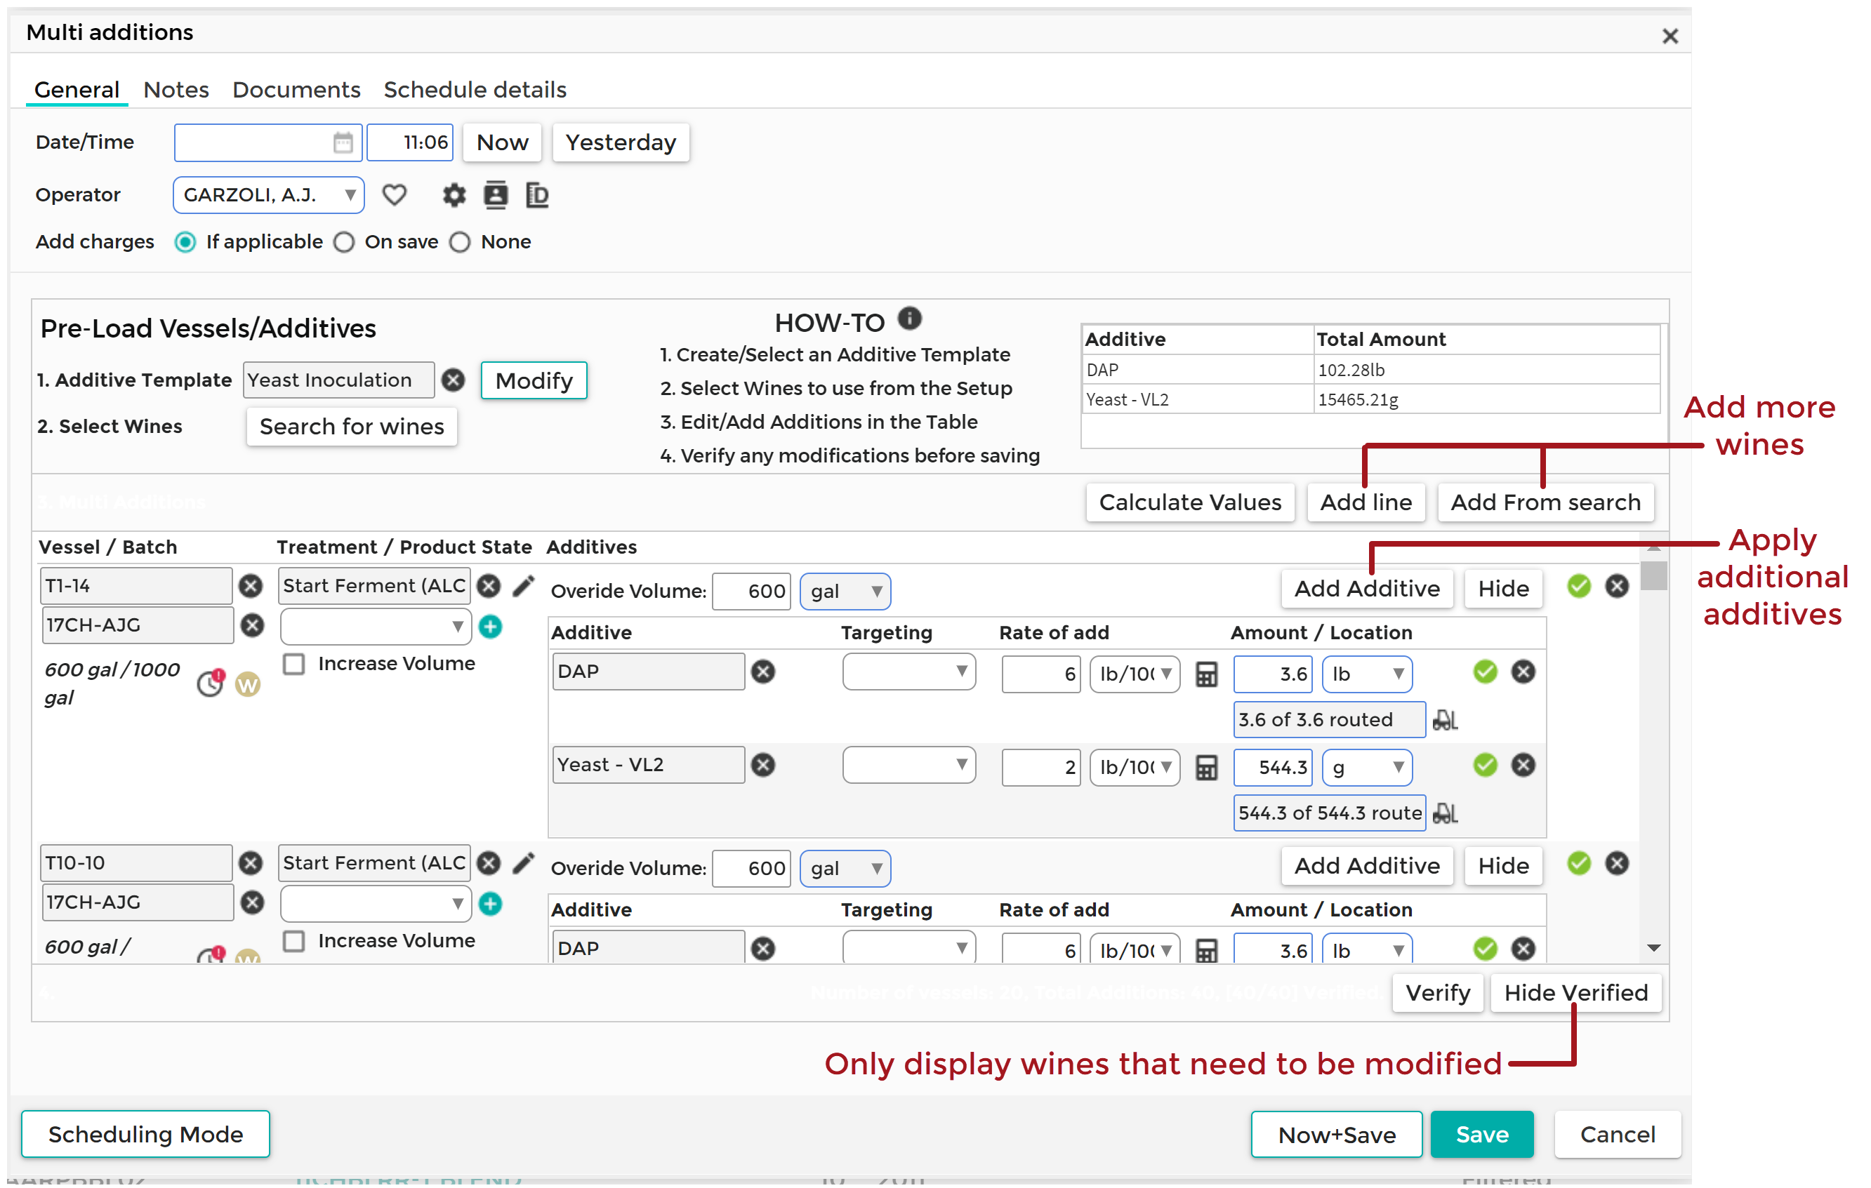
Task: Open the operator contact book icon
Action: [496, 195]
